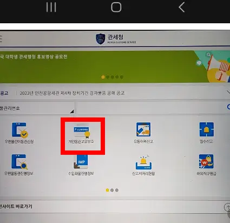Click the 공고 notice label
Image resolution: width=230 pixels, height=223 pixels.
[4, 93]
